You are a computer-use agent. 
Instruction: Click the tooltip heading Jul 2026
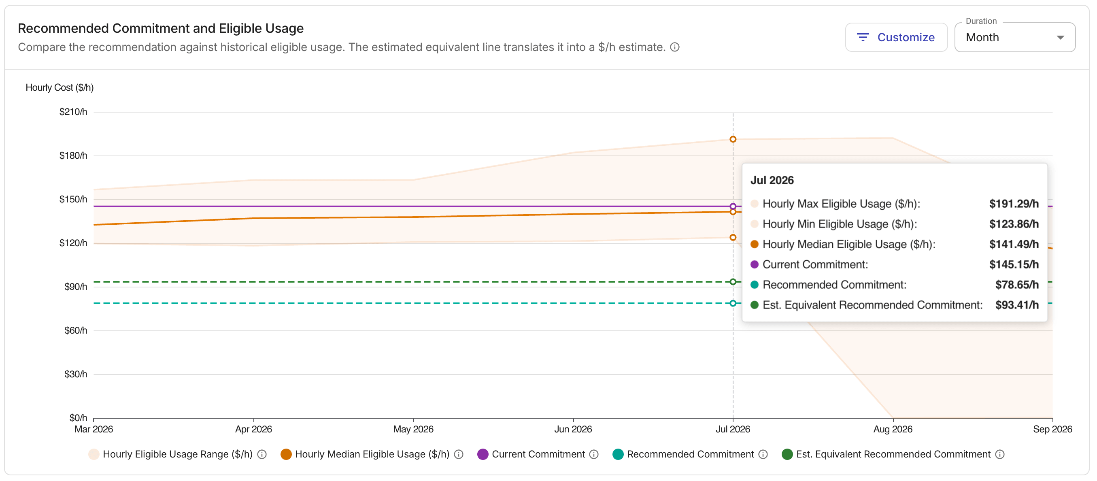[772, 181]
